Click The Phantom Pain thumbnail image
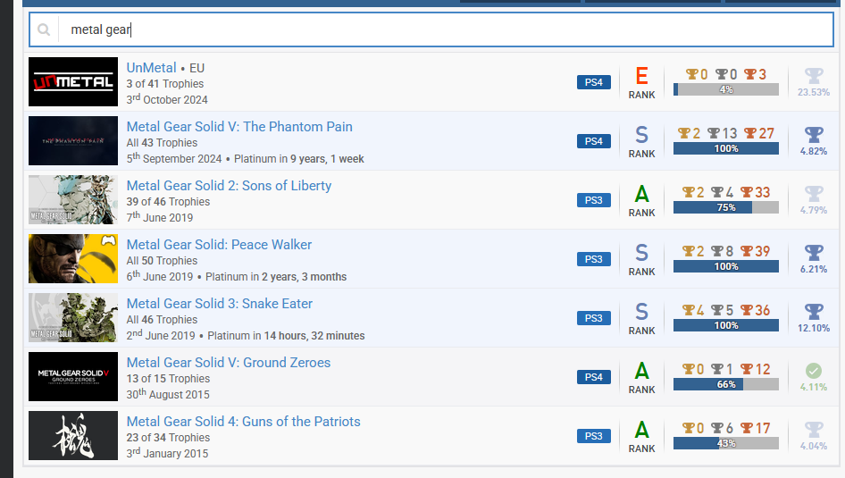Screen dimensions: 845x478 [73, 140]
